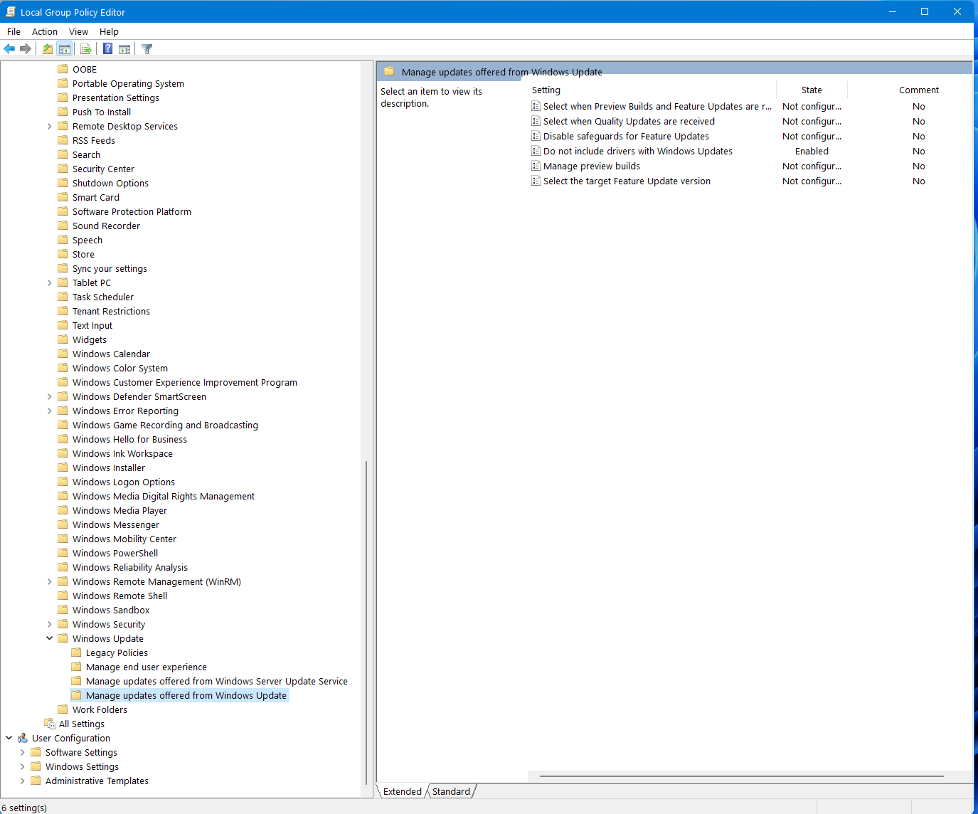978x814 pixels.
Task: Click the Back arrow toolbar icon
Action: coord(9,49)
